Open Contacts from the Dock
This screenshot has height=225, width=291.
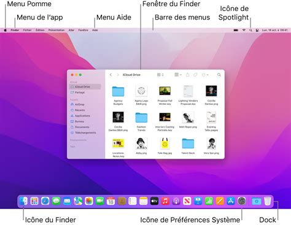(x=122, y=201)
